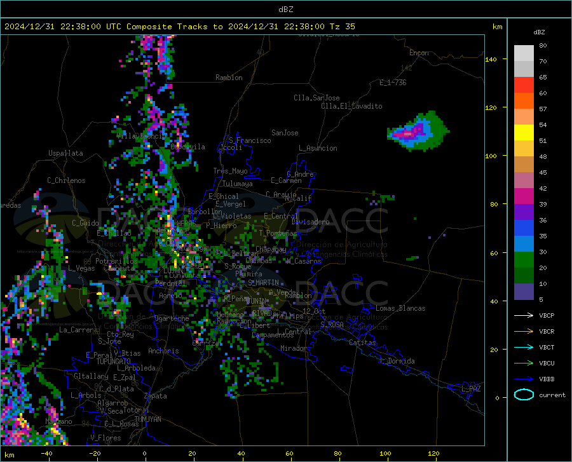Select the slate purple 5-10 dBZ swatch
Screen dimensions: 572x462
click(x=524, y=292)
